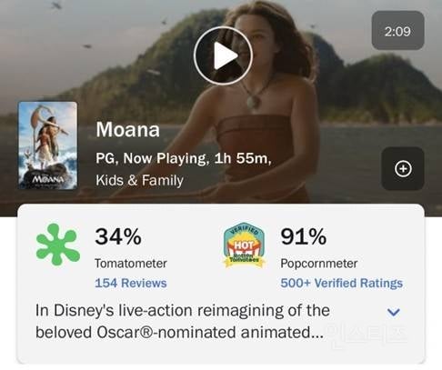Screen dimensions: 442x370
Task: Tap the 34% Tomatometer score
Action: point(118,236)
